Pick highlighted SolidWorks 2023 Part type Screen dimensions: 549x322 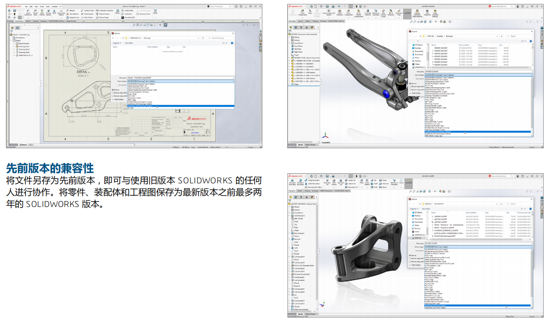point(477,306)
